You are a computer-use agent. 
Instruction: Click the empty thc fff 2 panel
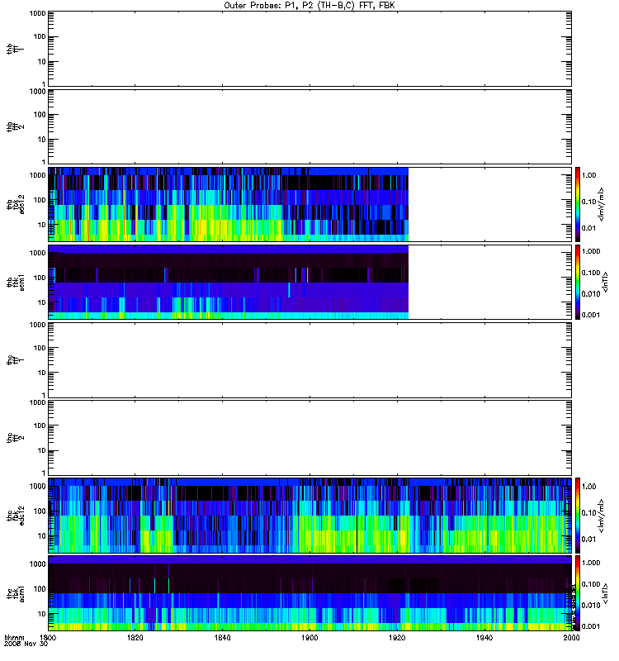(x=309, y=438)
